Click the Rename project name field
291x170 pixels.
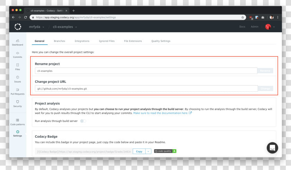(x=146, y=71)
